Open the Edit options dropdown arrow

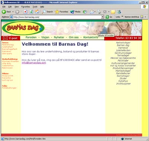pyautogui.click(x=109, y=12)
